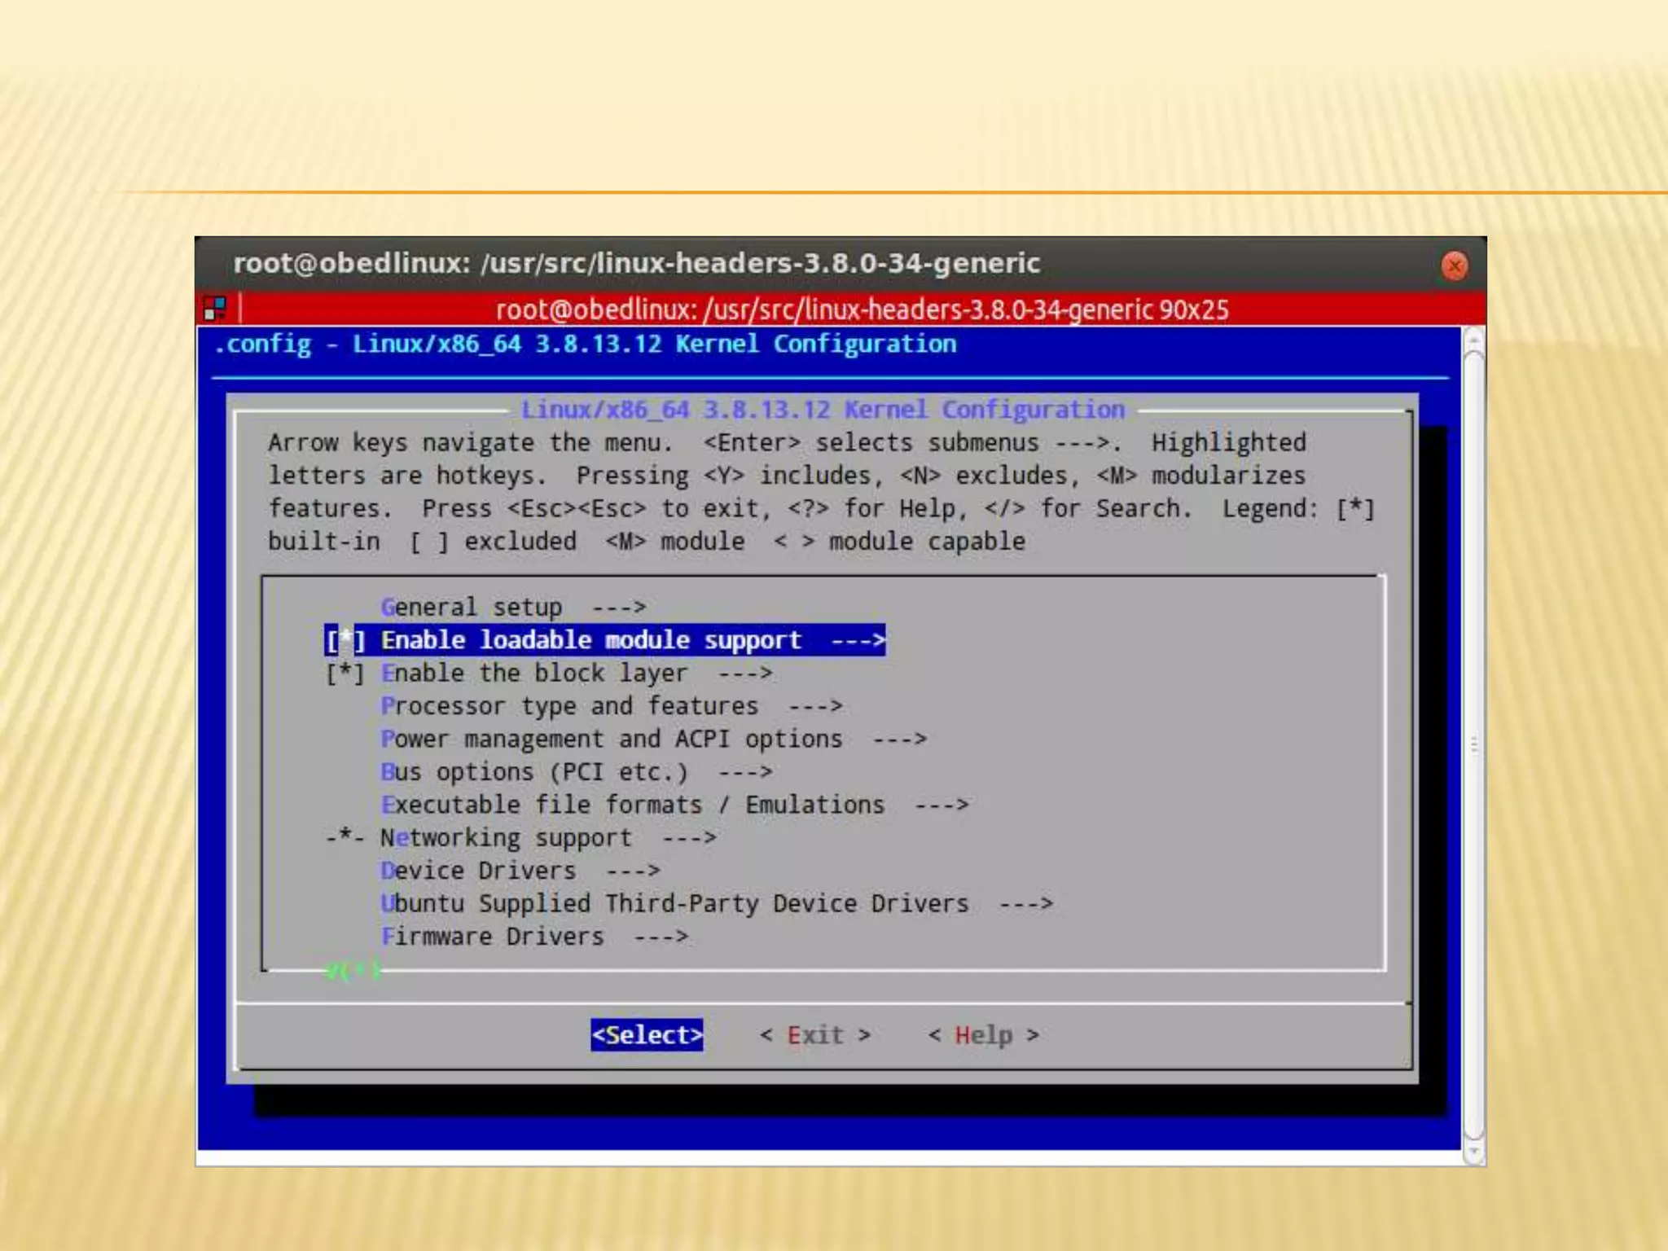
Task: Toggle Enable loadable module support checkbox
Action: [x=345, y=641]
